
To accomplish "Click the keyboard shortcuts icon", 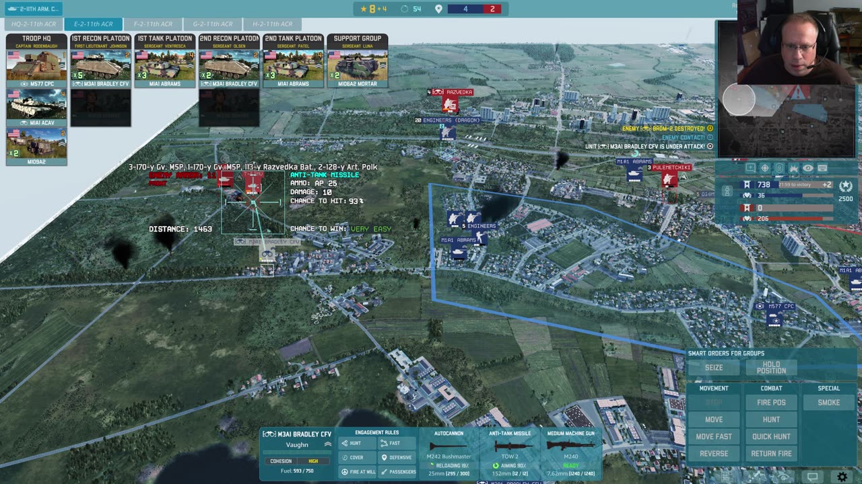I will tap(822, 168).
